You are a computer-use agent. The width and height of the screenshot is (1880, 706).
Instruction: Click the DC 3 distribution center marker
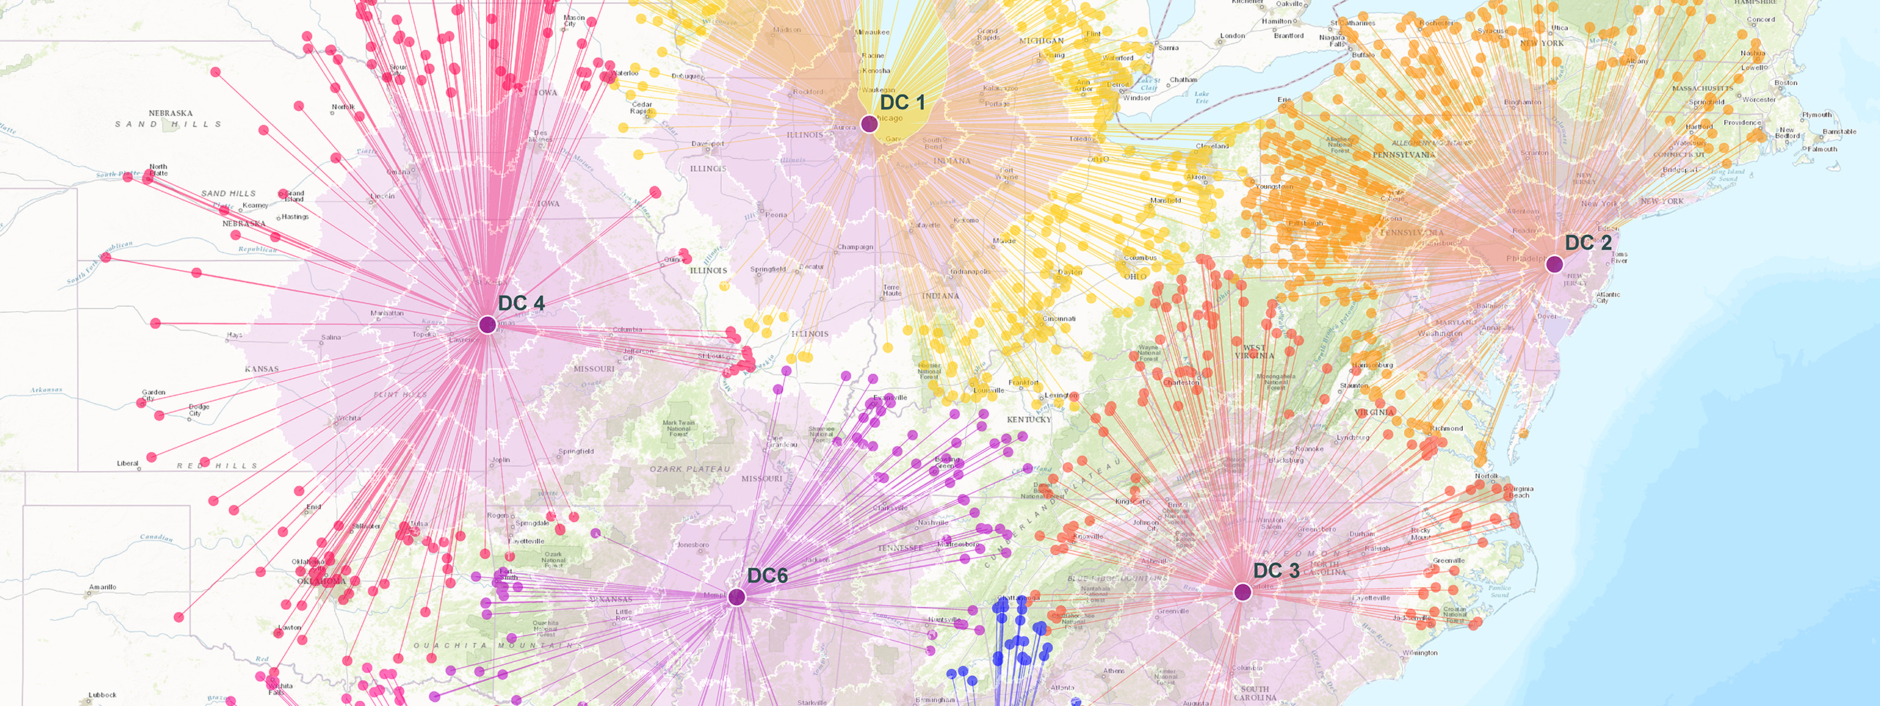click(1243, 592)
